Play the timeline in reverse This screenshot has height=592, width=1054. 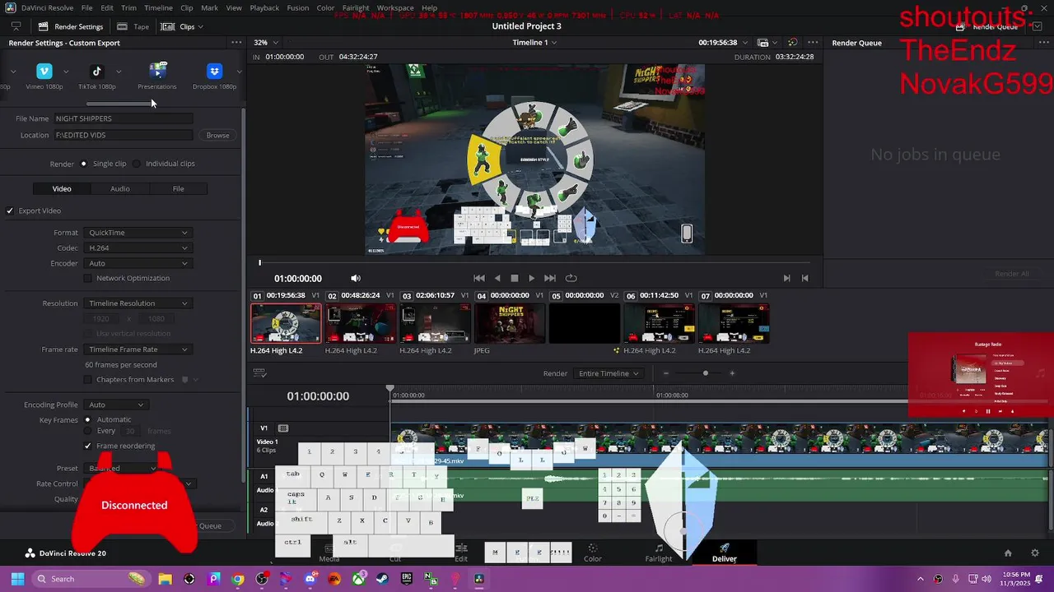[x=497, y=278]
